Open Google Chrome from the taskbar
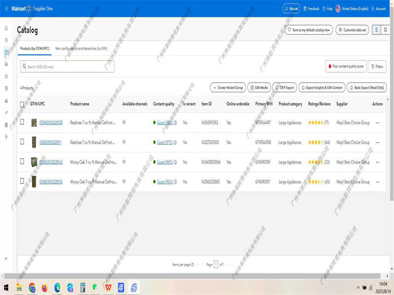Image resolution: width=394 pixels, height=295 pixels. click(x=32, y=288)
